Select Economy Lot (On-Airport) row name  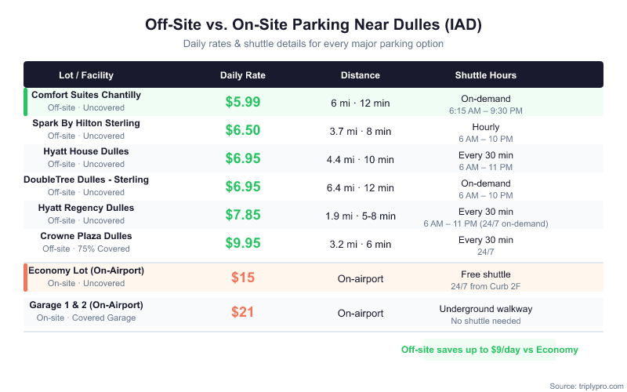point(86,270)
